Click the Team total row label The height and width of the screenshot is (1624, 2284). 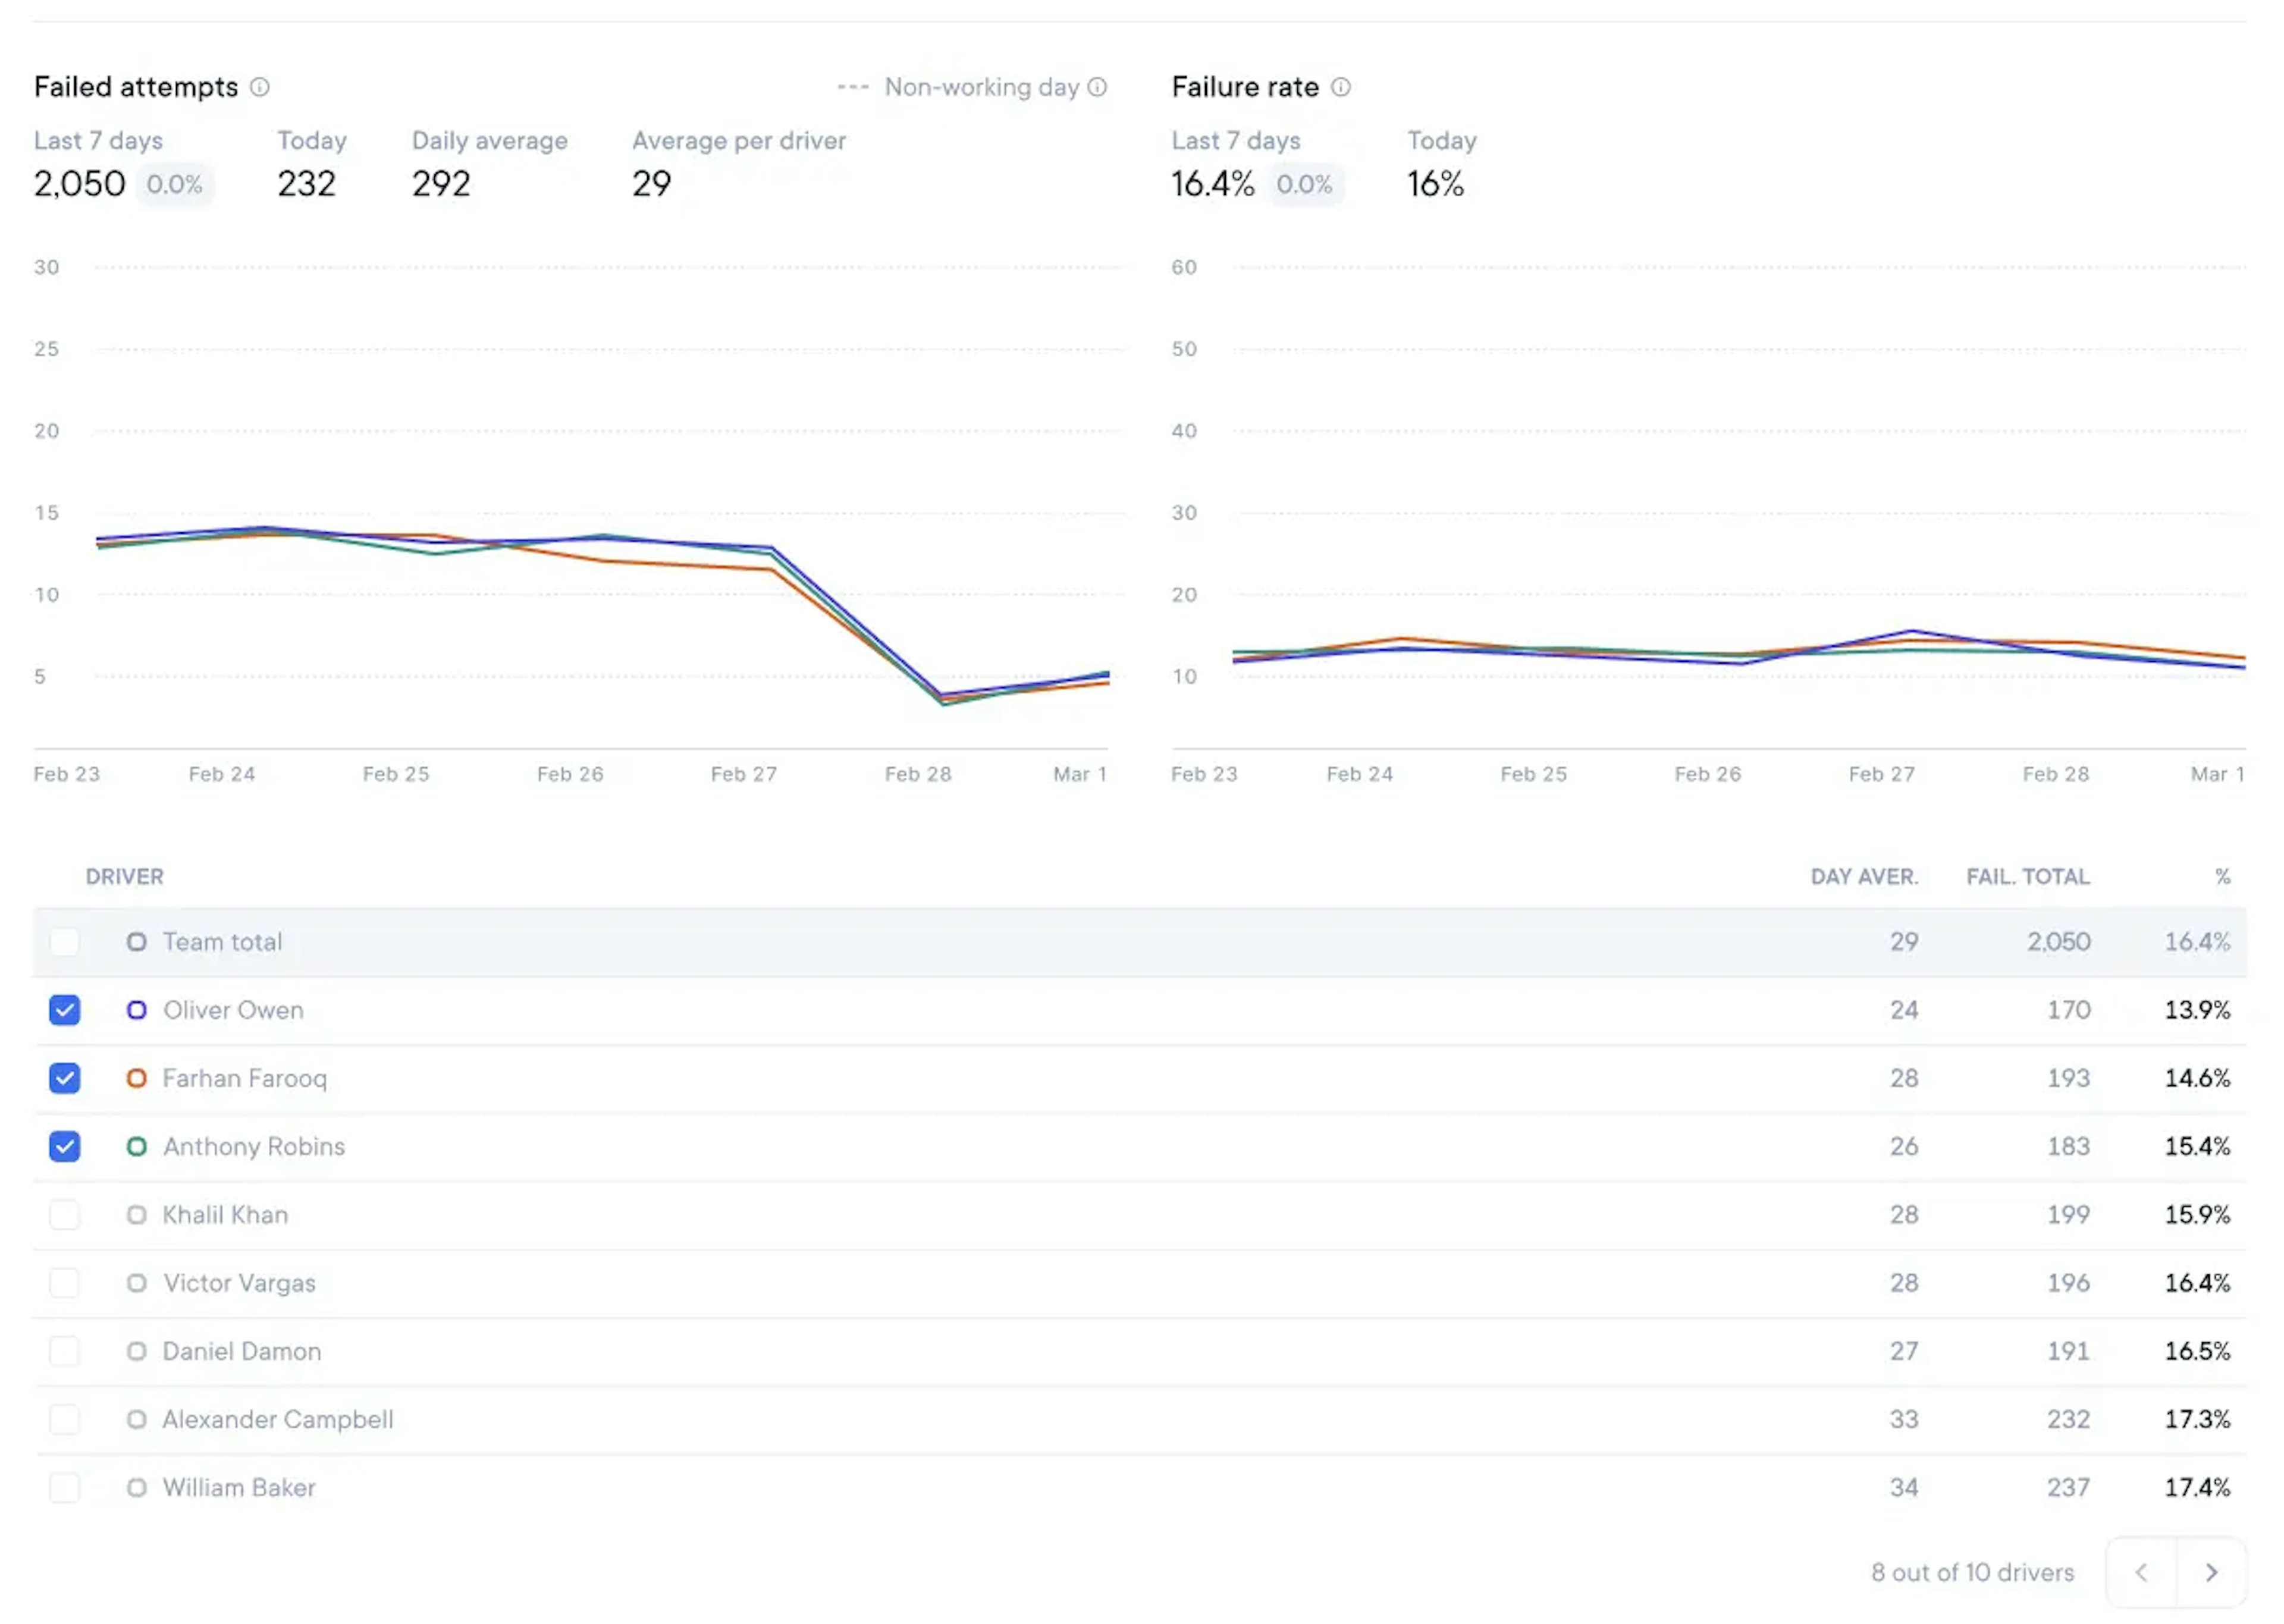[x=222, y=942]
